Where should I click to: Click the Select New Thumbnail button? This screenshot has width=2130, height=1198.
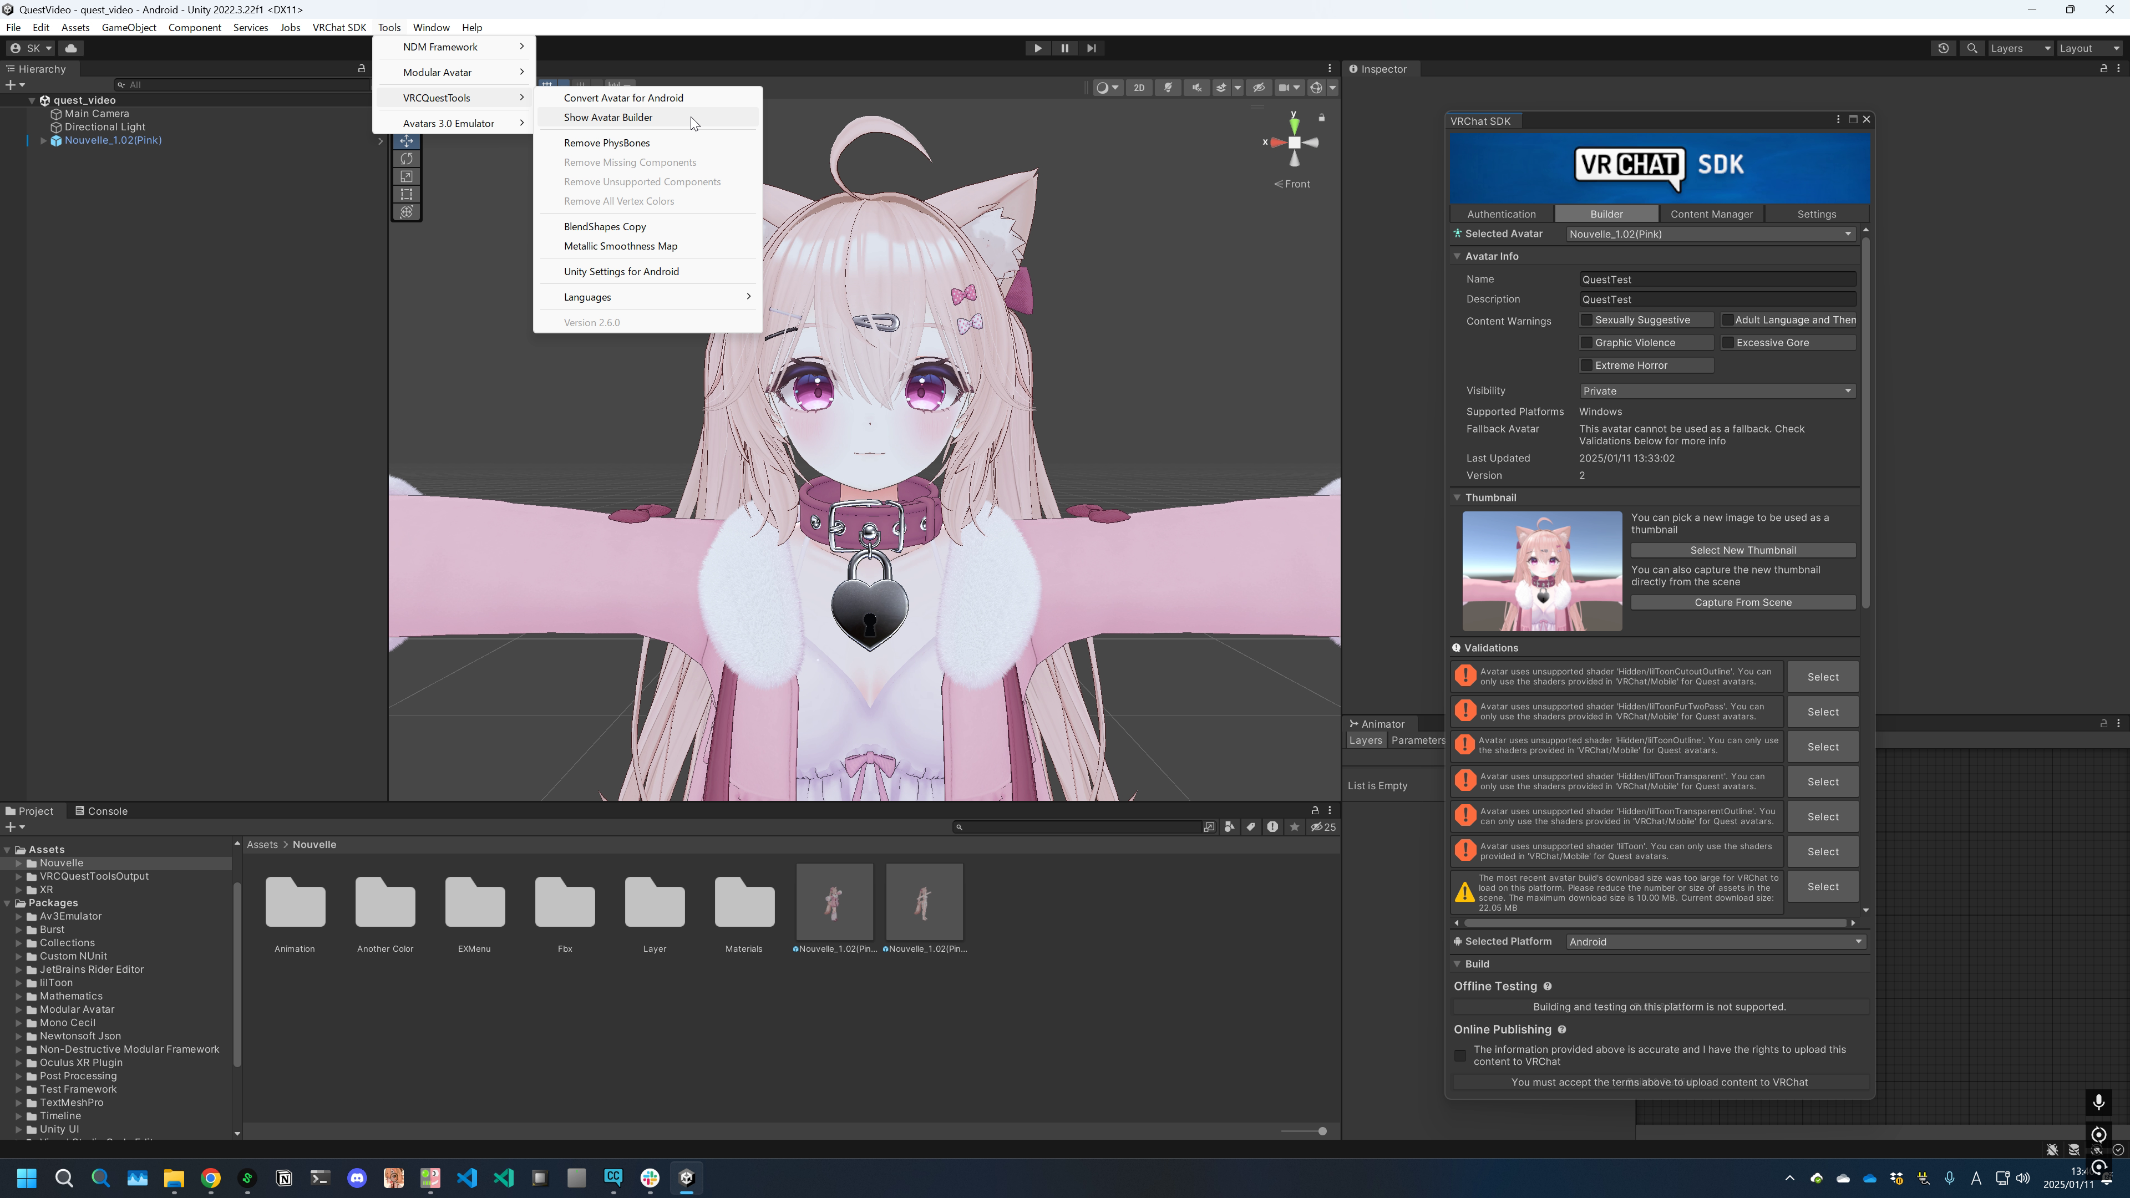1742,551
